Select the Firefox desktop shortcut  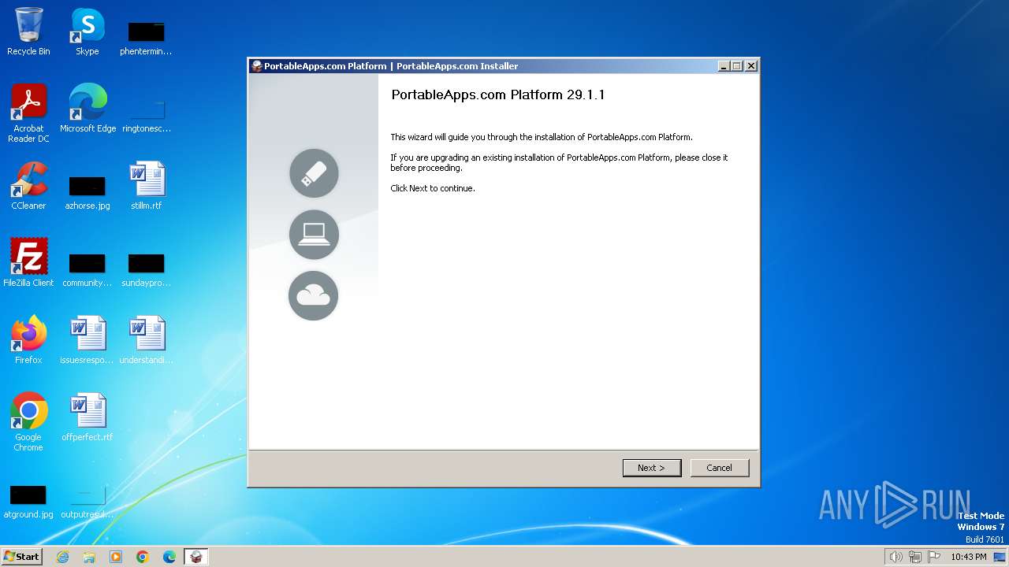click(28, 340)
